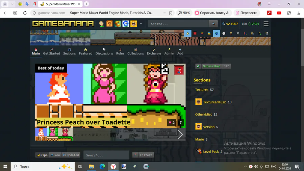The height and width of the screenshot is (171, 304).
Task: Open File Explorer from the taskbar
Action: [x=91, y=166]
